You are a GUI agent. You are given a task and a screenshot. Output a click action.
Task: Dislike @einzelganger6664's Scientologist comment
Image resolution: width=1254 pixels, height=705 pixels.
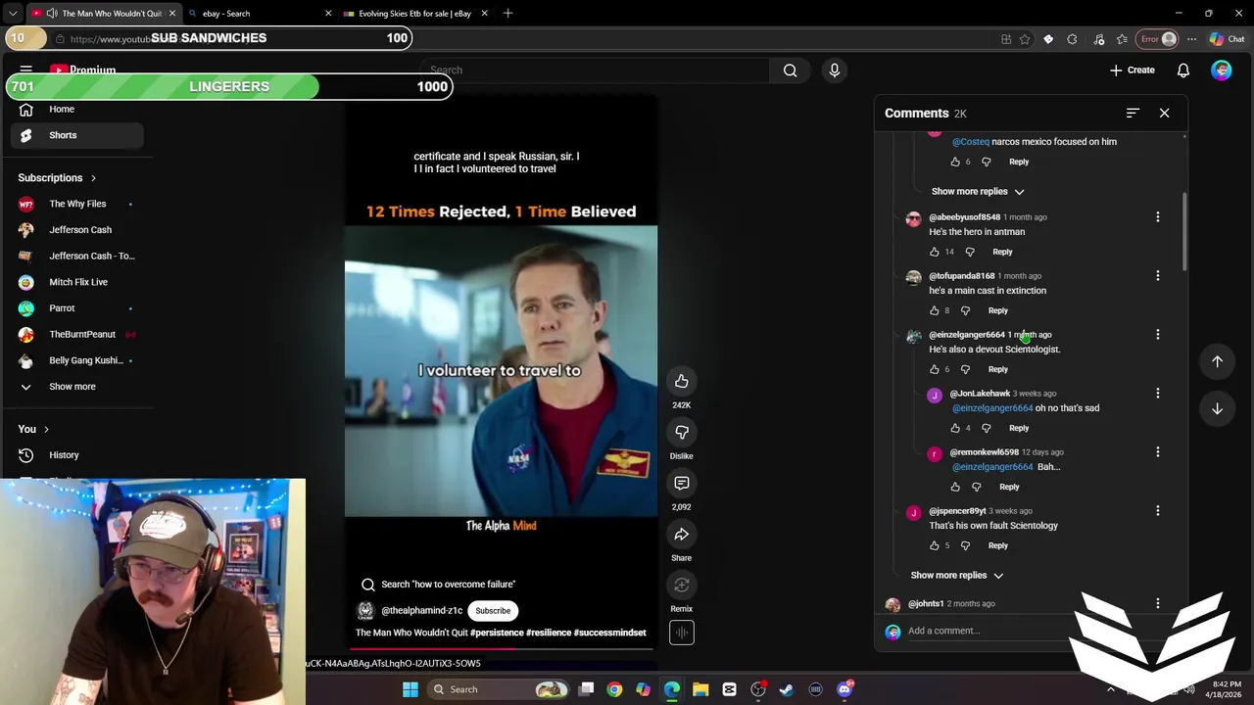965,369
